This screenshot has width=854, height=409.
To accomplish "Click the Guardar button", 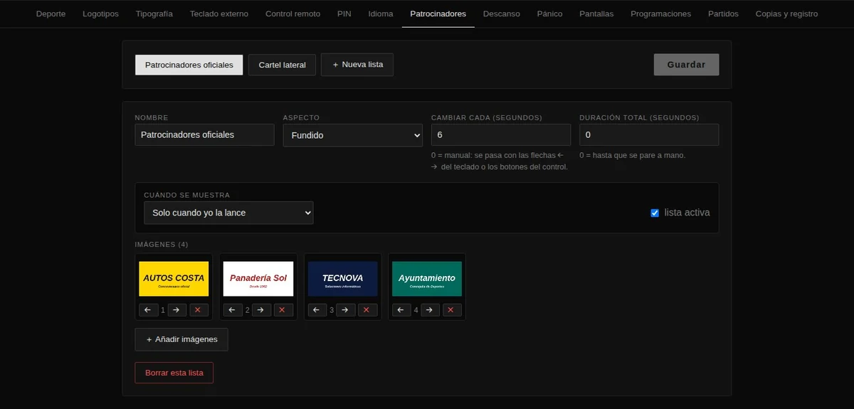I will pos(686,65).
